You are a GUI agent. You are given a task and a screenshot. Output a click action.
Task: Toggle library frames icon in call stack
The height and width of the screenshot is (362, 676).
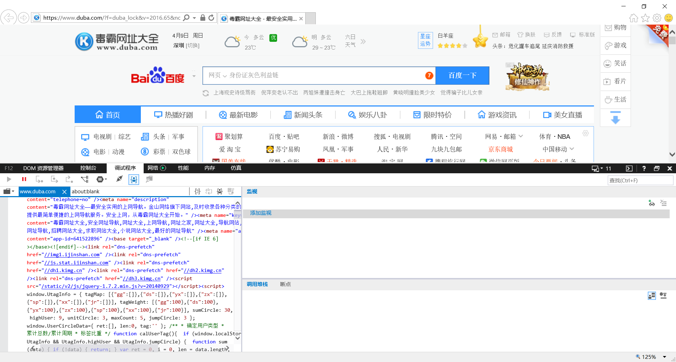pyautogui.click(x=652, y=296)
